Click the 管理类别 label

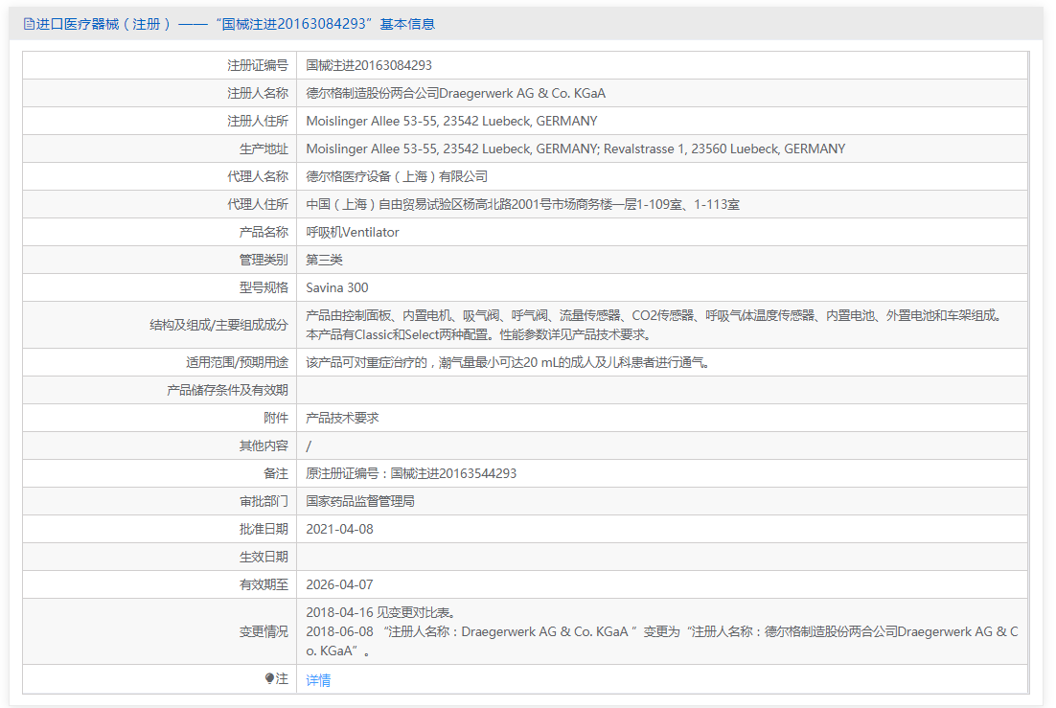click(x=264, y=260)
